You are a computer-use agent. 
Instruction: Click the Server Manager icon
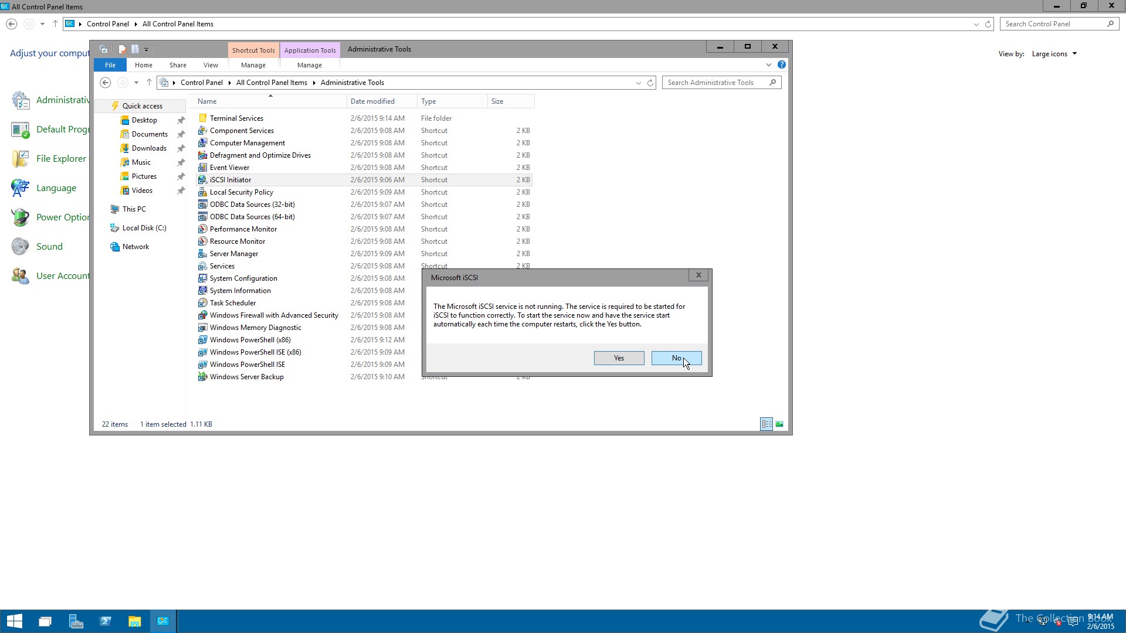(x=202, y=254)
